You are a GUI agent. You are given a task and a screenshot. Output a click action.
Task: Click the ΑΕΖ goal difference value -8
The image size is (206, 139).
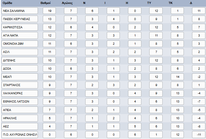pyautogui.click(x=198, y=126)
